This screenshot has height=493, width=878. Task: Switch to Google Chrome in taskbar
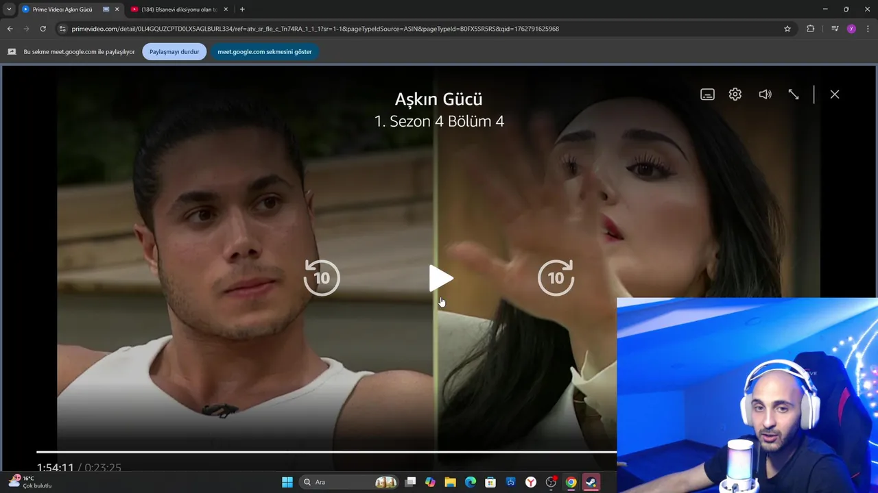571,482
